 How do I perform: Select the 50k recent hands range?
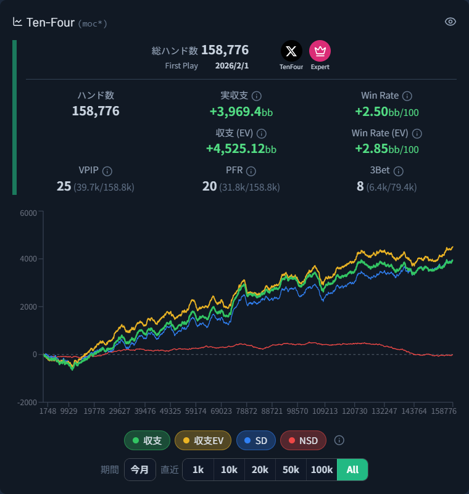[291, 469]
